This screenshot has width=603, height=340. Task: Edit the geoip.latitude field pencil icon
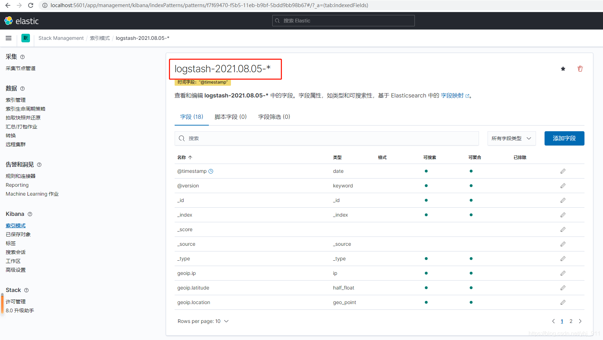pos(563,288)
